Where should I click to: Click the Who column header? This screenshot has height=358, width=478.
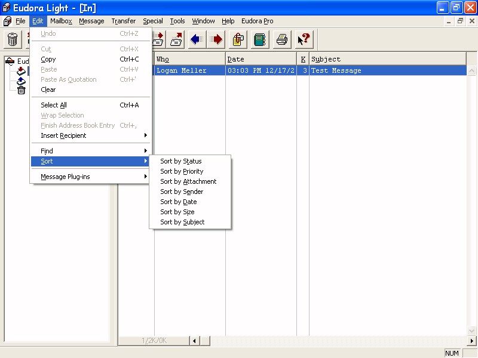coord(189,59)
